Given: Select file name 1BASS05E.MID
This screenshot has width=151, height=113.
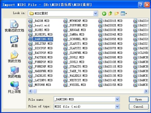Looking at the screenshot, I should point(113,39).
